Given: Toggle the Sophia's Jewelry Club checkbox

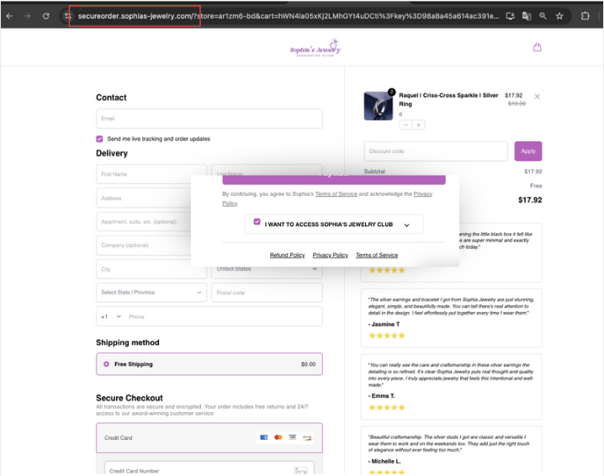Looking at the screenshot, I should (x=257, y=221).
